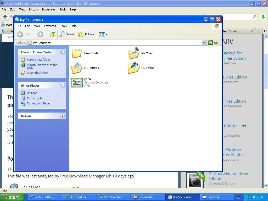Click PT Photo Editor - Free Edition link

coord(228,176)
